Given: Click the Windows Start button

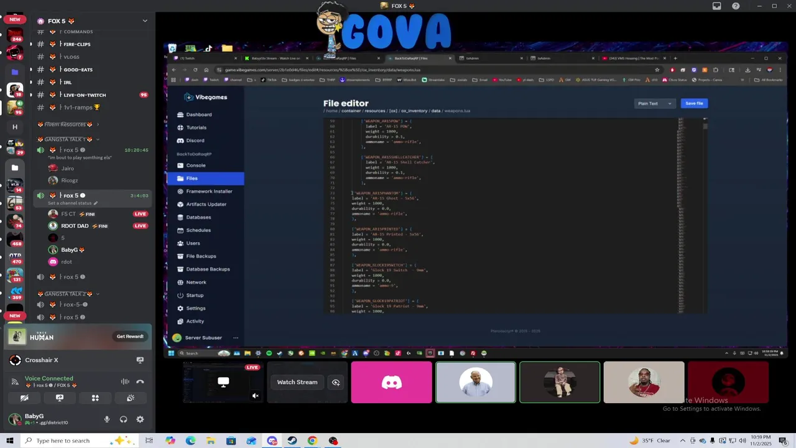Looking at the screenshot, I should 9,441.
